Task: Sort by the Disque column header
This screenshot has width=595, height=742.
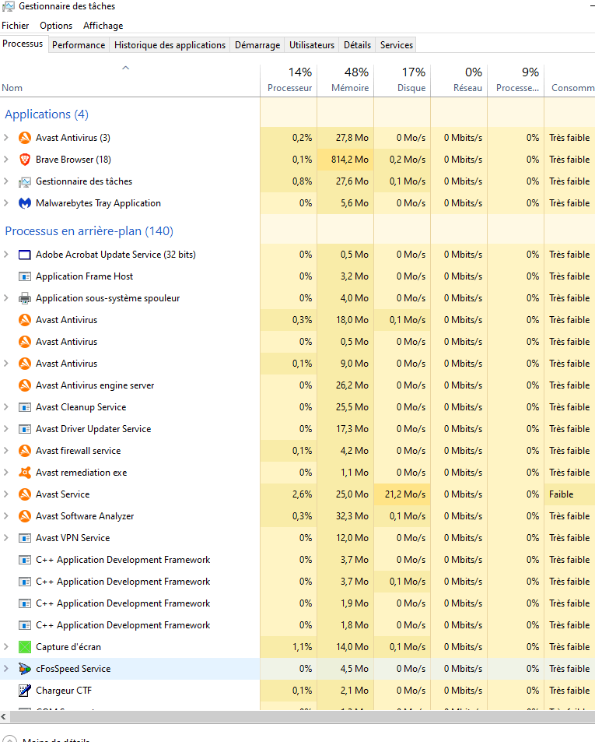Action: click(x=401, y=80)
